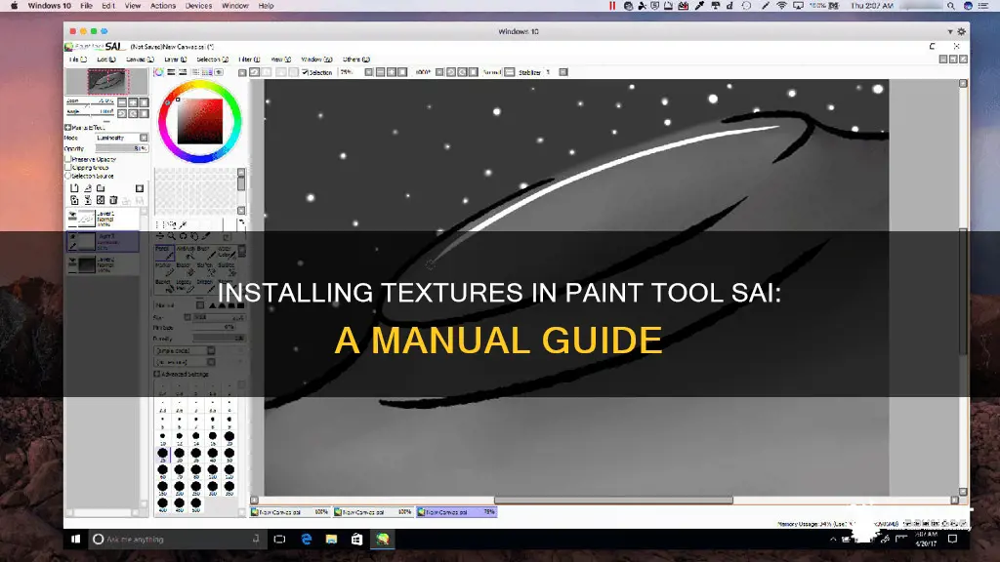Hide Layer1 using its eye icon
The height and width of the screenshot is (562, 1000).
click(72, 216)
